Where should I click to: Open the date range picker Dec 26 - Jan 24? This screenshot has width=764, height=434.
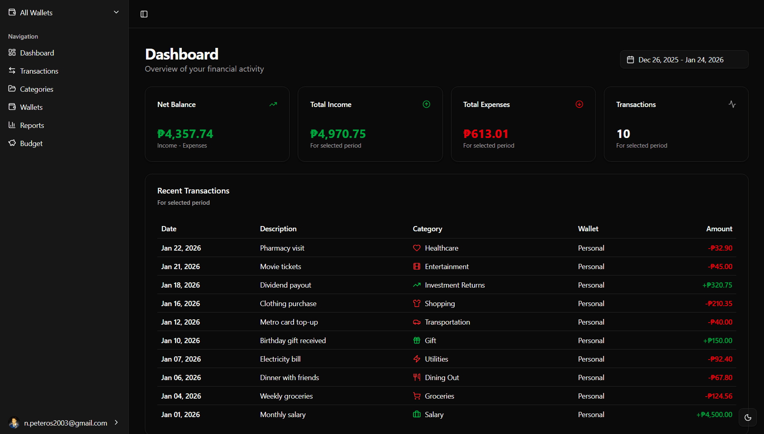684,60
